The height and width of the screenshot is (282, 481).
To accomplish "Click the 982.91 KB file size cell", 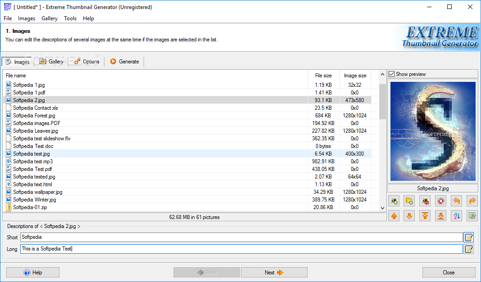I will click(323, 161).
